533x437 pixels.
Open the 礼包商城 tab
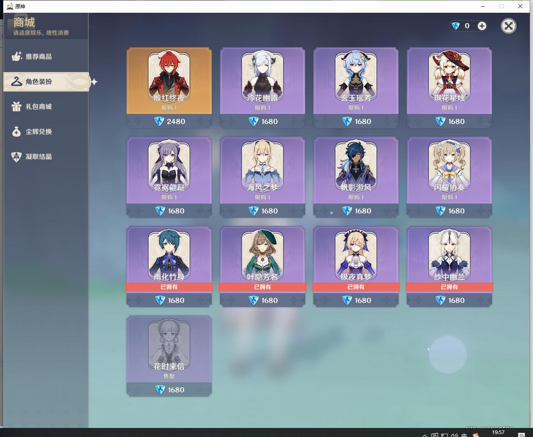pos(45,106)
